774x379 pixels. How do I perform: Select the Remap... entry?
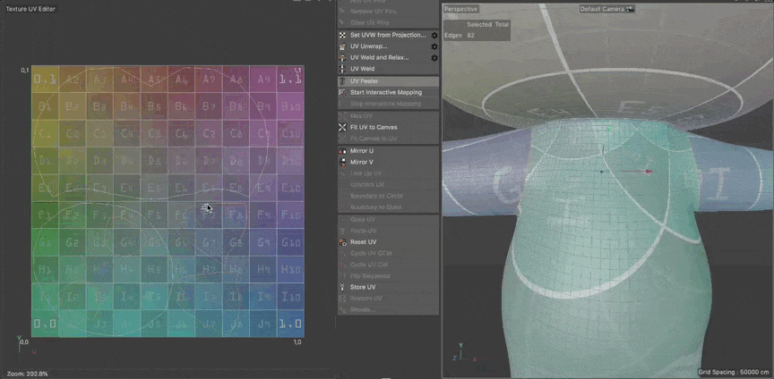point(389,309)
